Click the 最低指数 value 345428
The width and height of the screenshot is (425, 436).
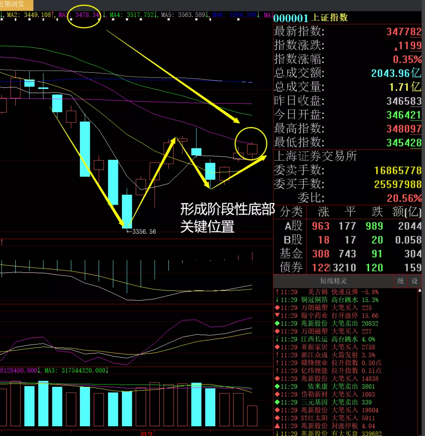pos(404,143)
